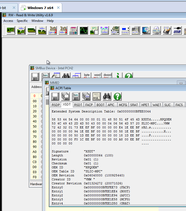
Task: Open the Window menu
Action: 37,21
